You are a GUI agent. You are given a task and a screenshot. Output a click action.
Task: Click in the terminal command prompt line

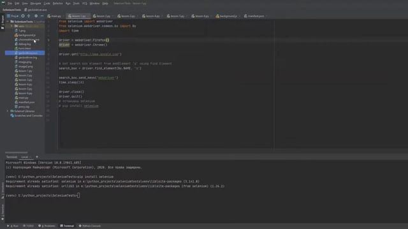43,195
